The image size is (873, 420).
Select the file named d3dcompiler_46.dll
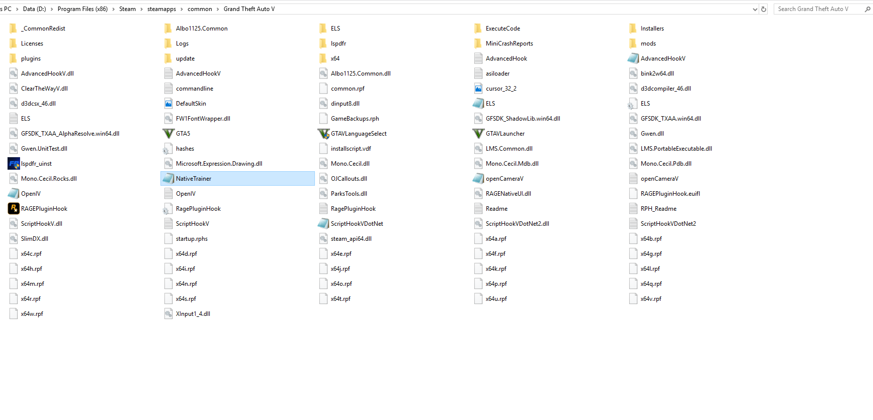(x=666, y=89)
